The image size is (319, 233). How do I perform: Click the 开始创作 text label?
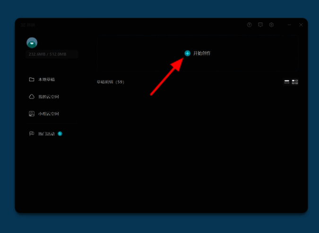tap(202, 53)
